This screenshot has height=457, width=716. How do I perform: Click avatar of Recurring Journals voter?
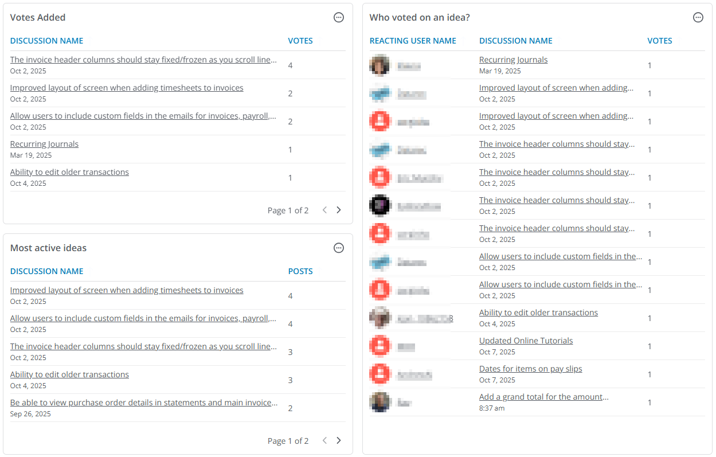tap(379, 65)
